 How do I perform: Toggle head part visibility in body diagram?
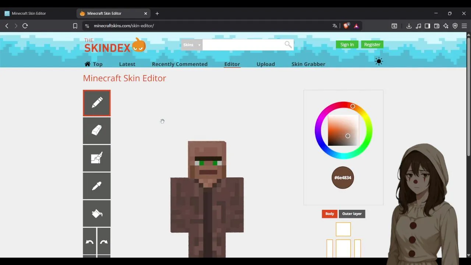[343, 229]
